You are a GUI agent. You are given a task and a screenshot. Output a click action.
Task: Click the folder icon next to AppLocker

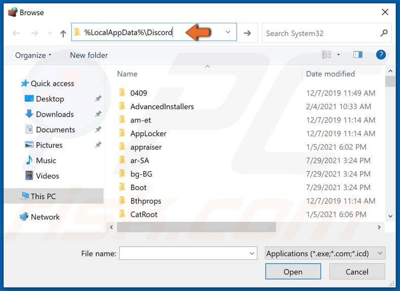(x=123, y=133)
